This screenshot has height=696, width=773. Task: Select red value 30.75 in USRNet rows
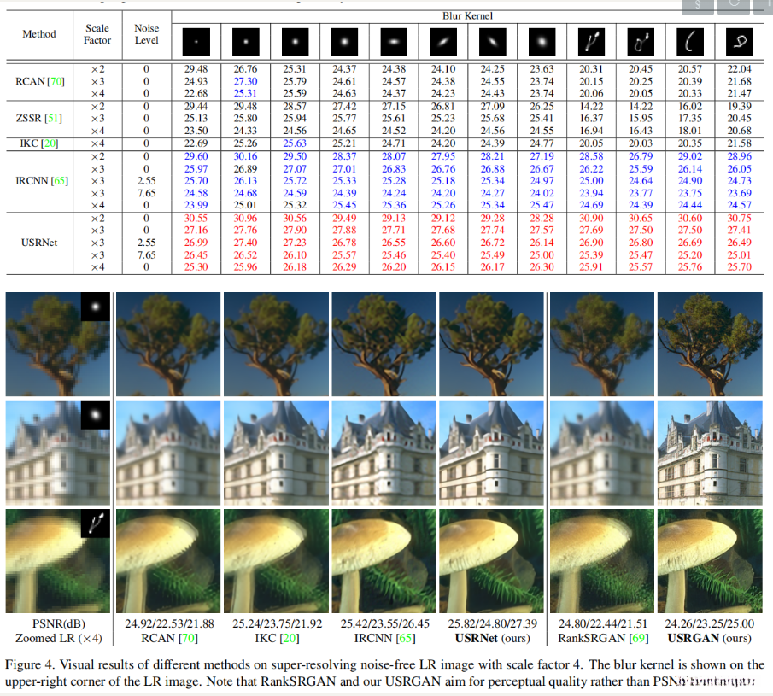pos(740,218)
